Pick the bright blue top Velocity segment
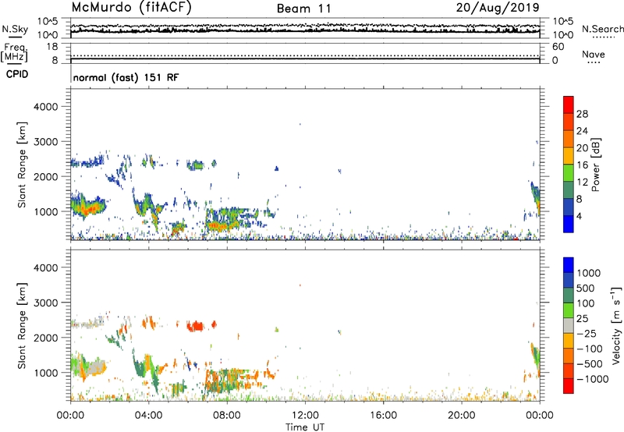Viewport: 624px width, 432px height. click(x=569, y=265)
